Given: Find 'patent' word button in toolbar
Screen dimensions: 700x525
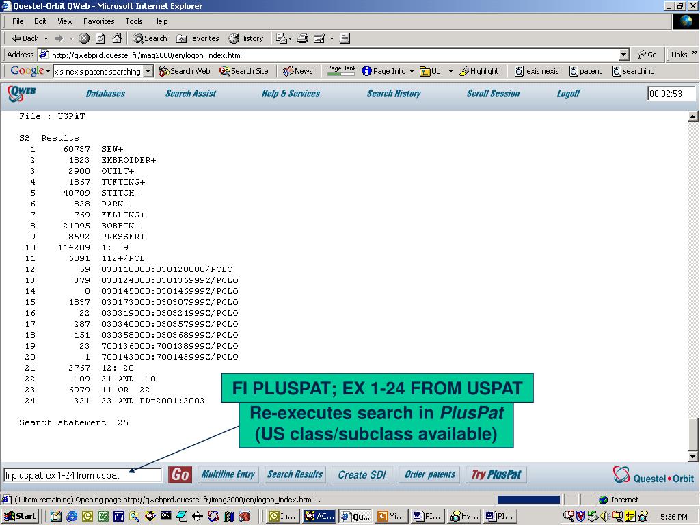Looking at the screenshot, I should click(586, 71).
